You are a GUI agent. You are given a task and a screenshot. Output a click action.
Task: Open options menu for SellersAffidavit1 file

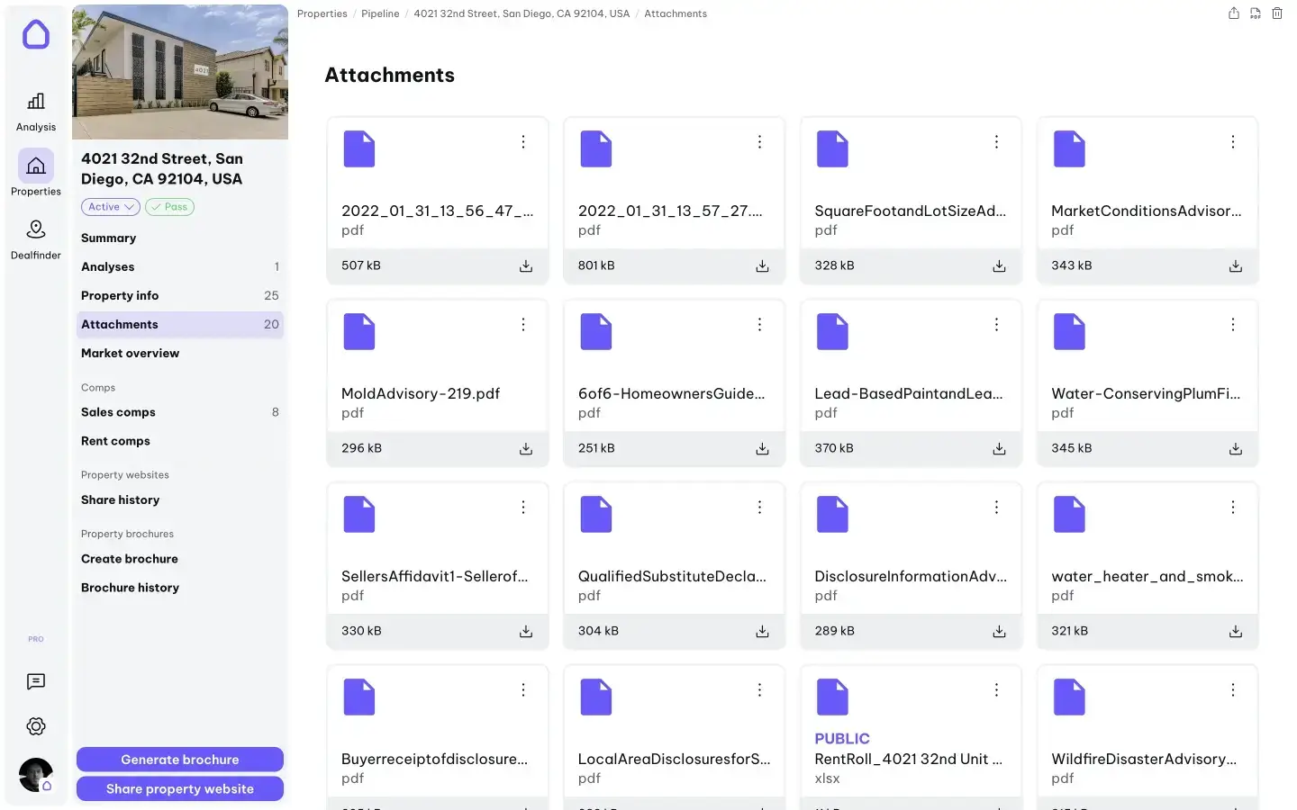pos(523,508)
